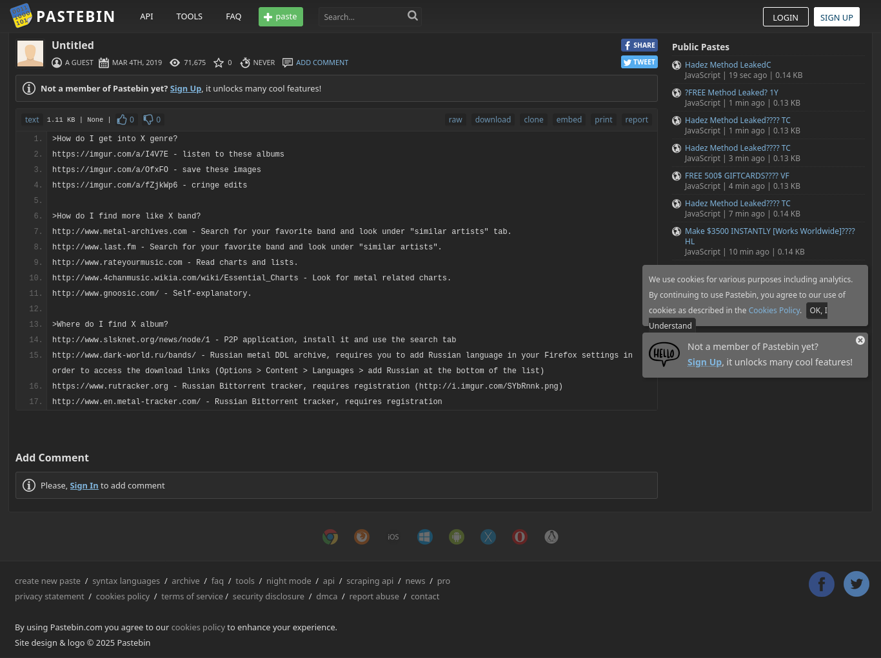Tweet this paste
The image size is (881, 658).
[639, 62]
